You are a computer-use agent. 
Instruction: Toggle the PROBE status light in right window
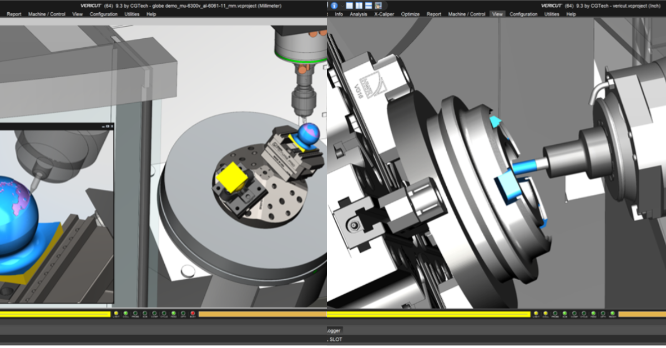554,314
